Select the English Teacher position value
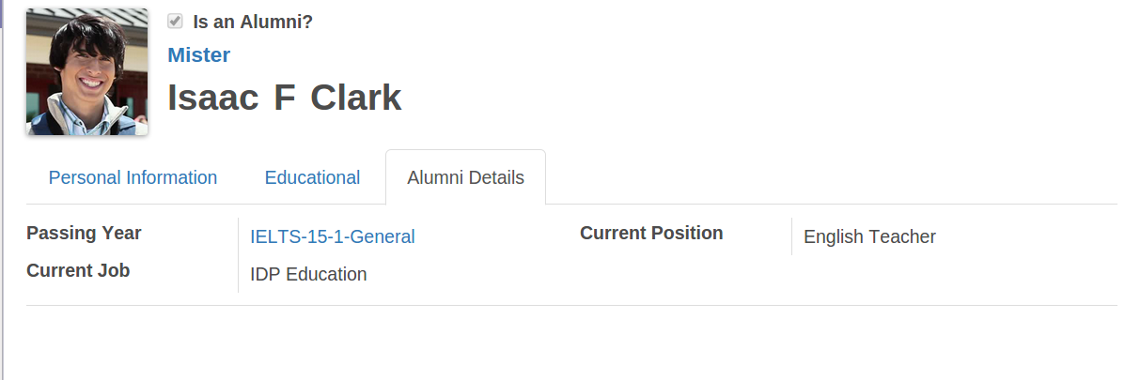The width and height of the screenshot is (1125, 380). pos(869,236)
